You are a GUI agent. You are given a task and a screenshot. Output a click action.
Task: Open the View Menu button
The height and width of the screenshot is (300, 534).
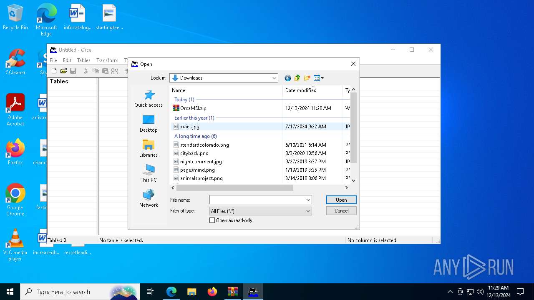(319, 78)
